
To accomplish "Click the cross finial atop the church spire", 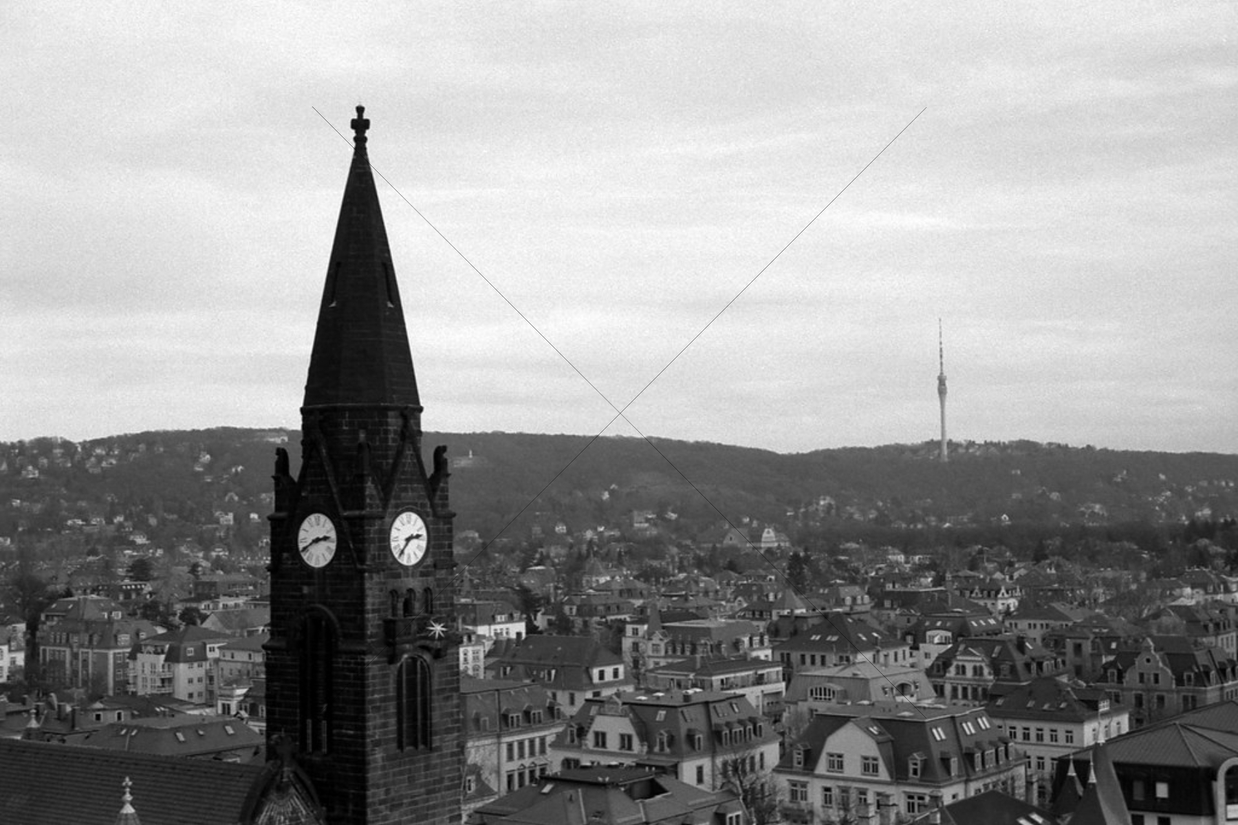I will (360, 122).
